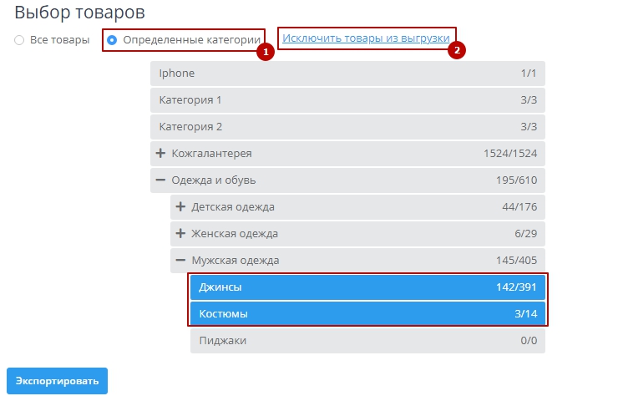Viewport: 618px width, 396px height.
Task: Click red annotation marker number 2
Action: [457, 49]
